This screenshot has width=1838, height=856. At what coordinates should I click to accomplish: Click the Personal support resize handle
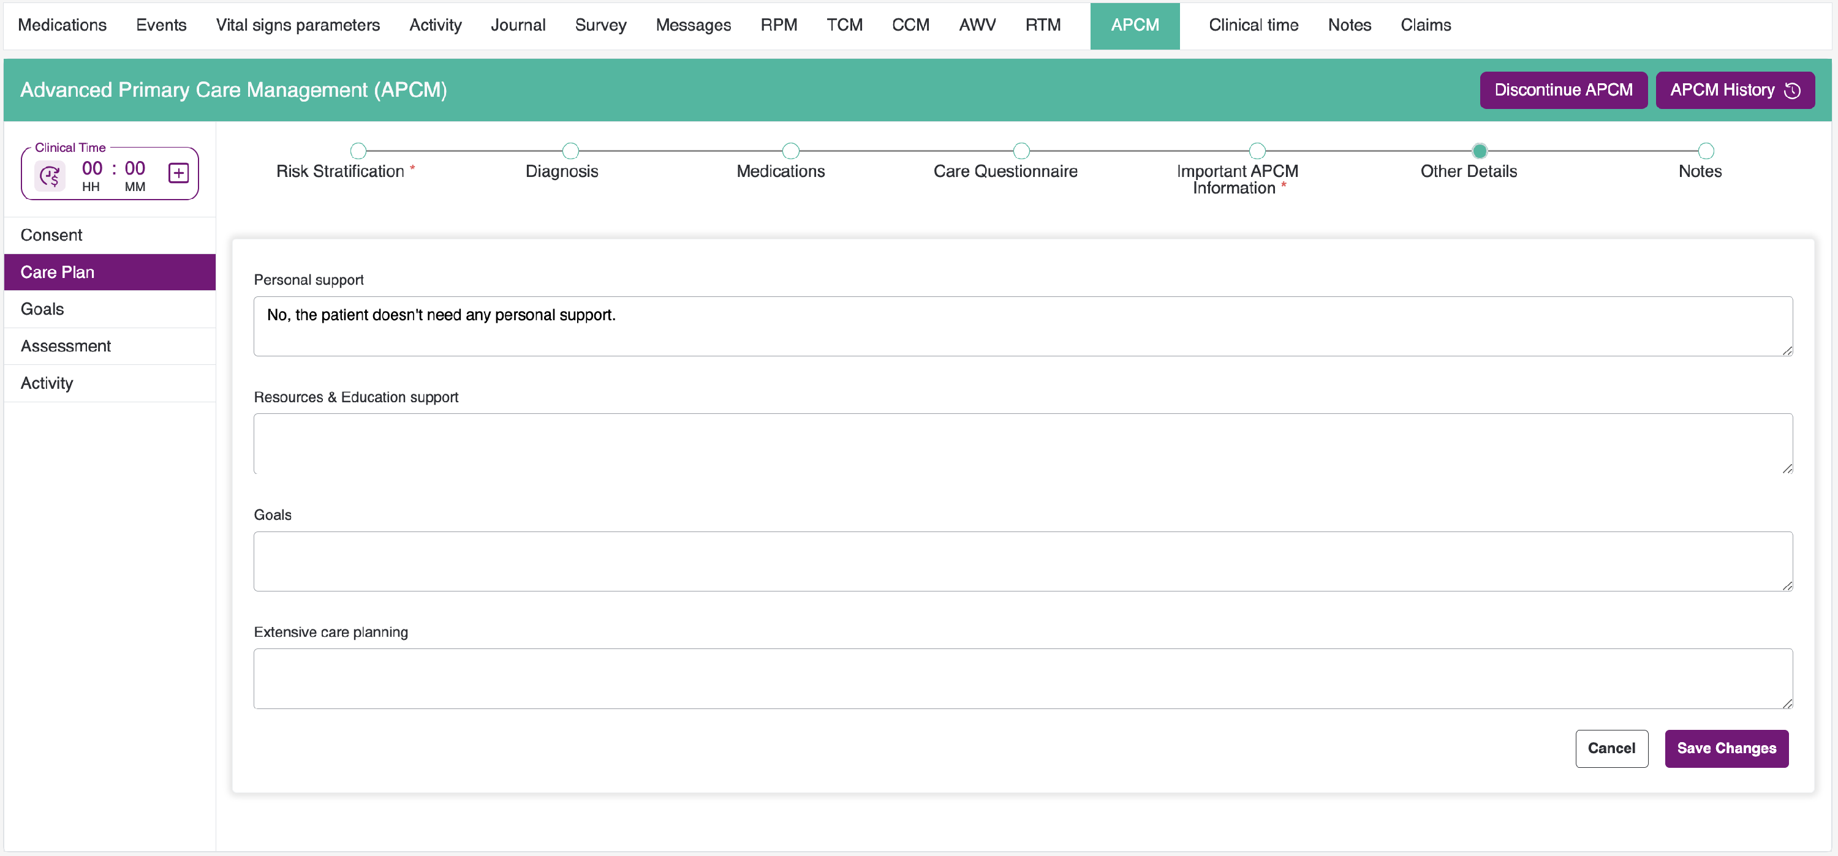click(x=1787, y=350)
